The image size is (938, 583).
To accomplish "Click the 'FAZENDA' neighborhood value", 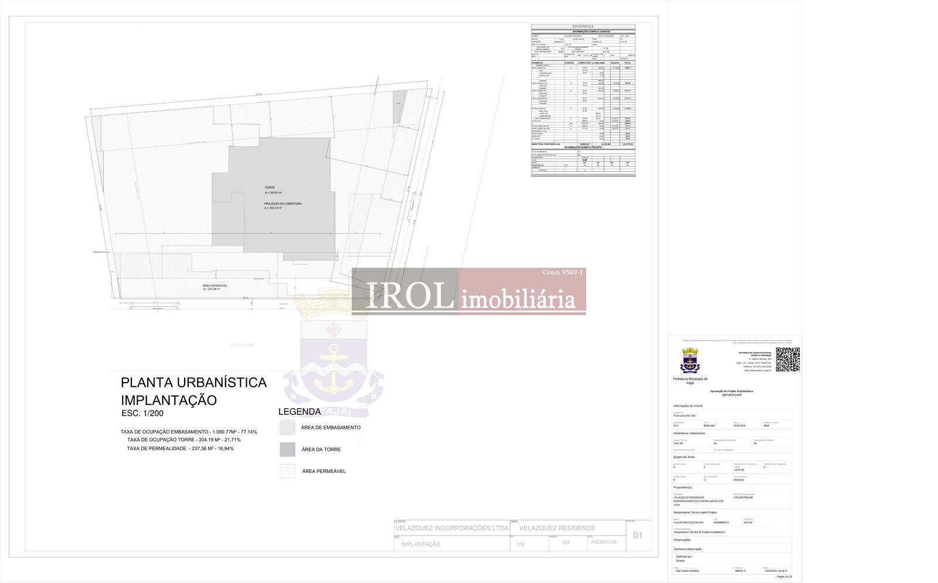I will (739, 425).
